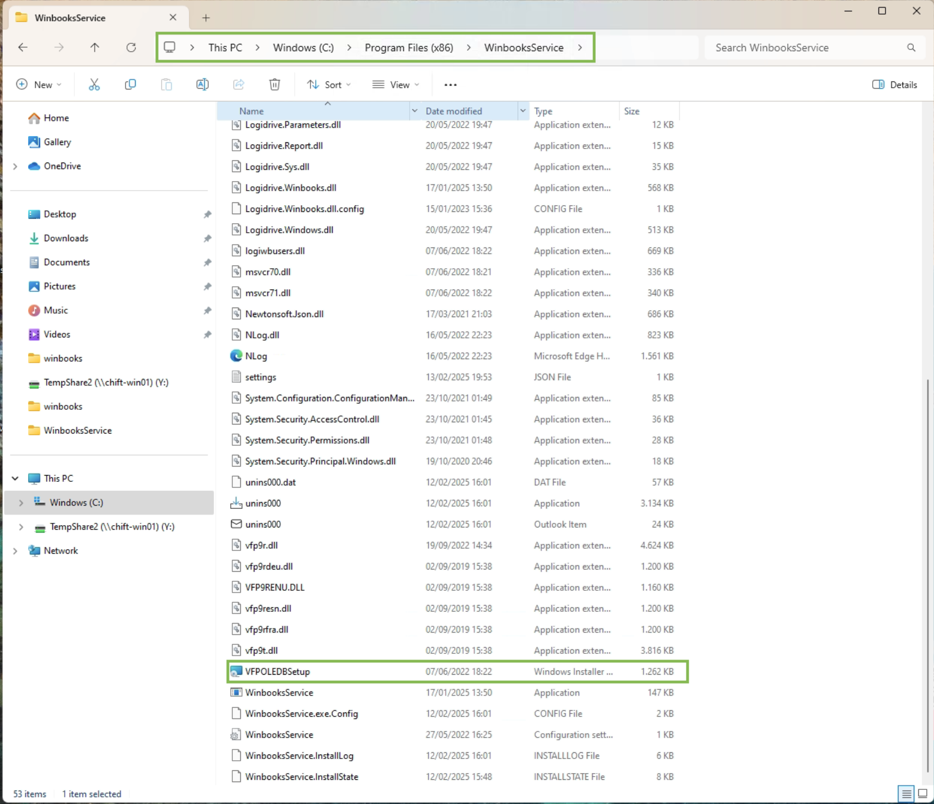Toggle the Details pane
This screenshot has width=934, height=804.
tap(894, 85)
